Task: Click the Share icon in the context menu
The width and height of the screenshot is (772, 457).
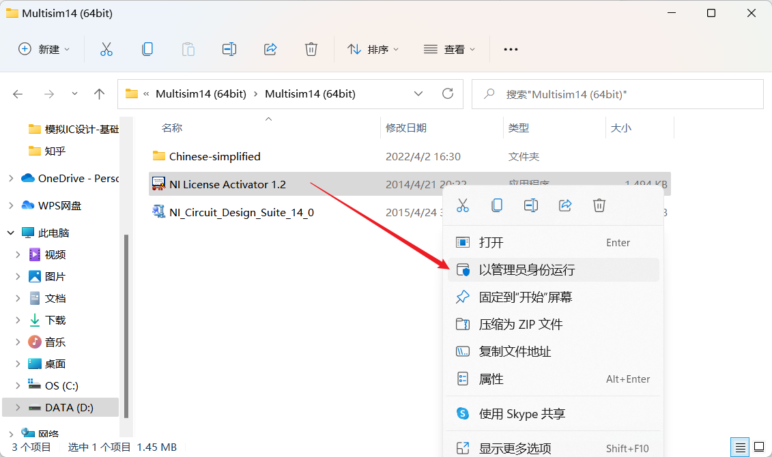Action: point(565,205)
